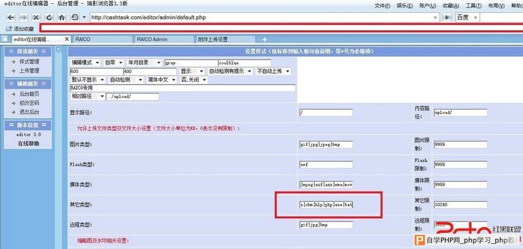Click the browser forward arrow
Image resolution: width=523 pixels, height=249 pixels.
point(23,17)
